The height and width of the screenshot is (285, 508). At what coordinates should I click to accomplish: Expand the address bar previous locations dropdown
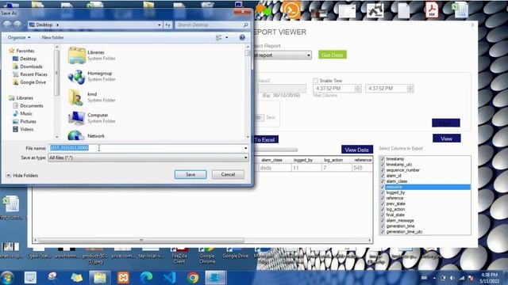(x=159, y=25)
